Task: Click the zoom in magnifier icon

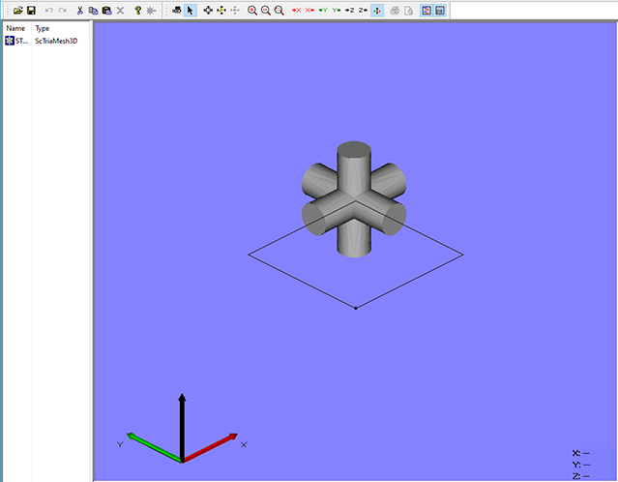Action: pos(252,10)
